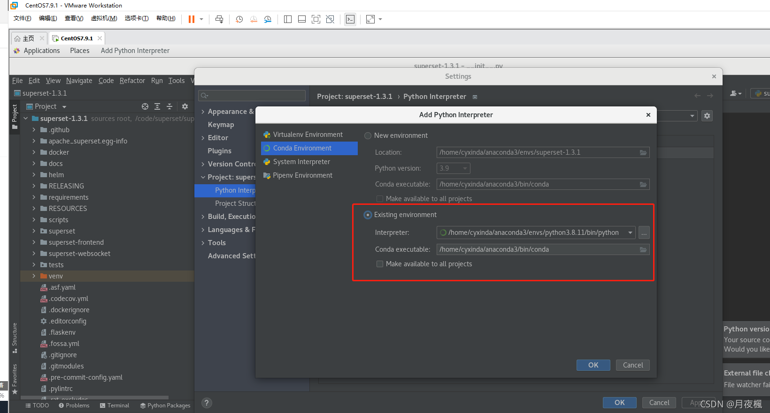
Task: Browse Location folder icon for new environment
Action: coord(644,152)
